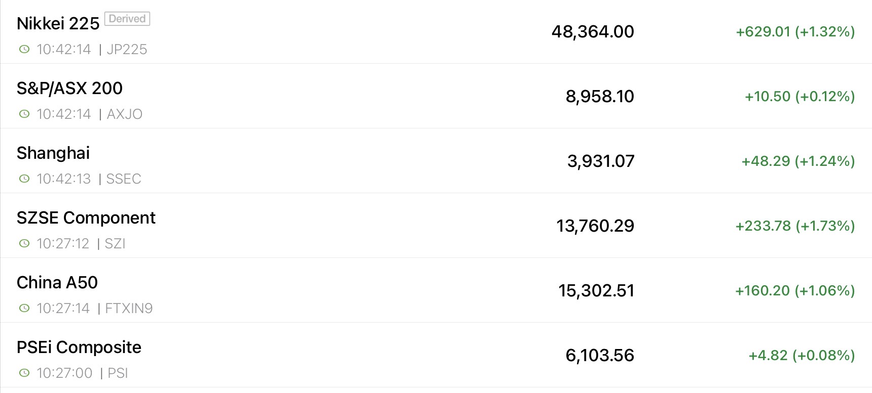
Task: Open the PSEi Composite index
Action: pos(79,347)
